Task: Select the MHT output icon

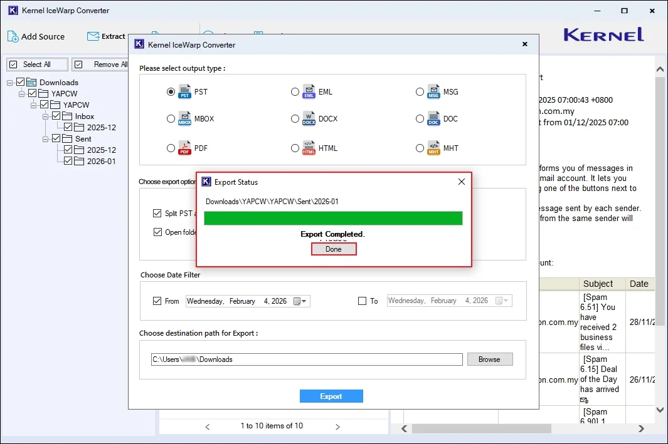Action: pos(433,148)
